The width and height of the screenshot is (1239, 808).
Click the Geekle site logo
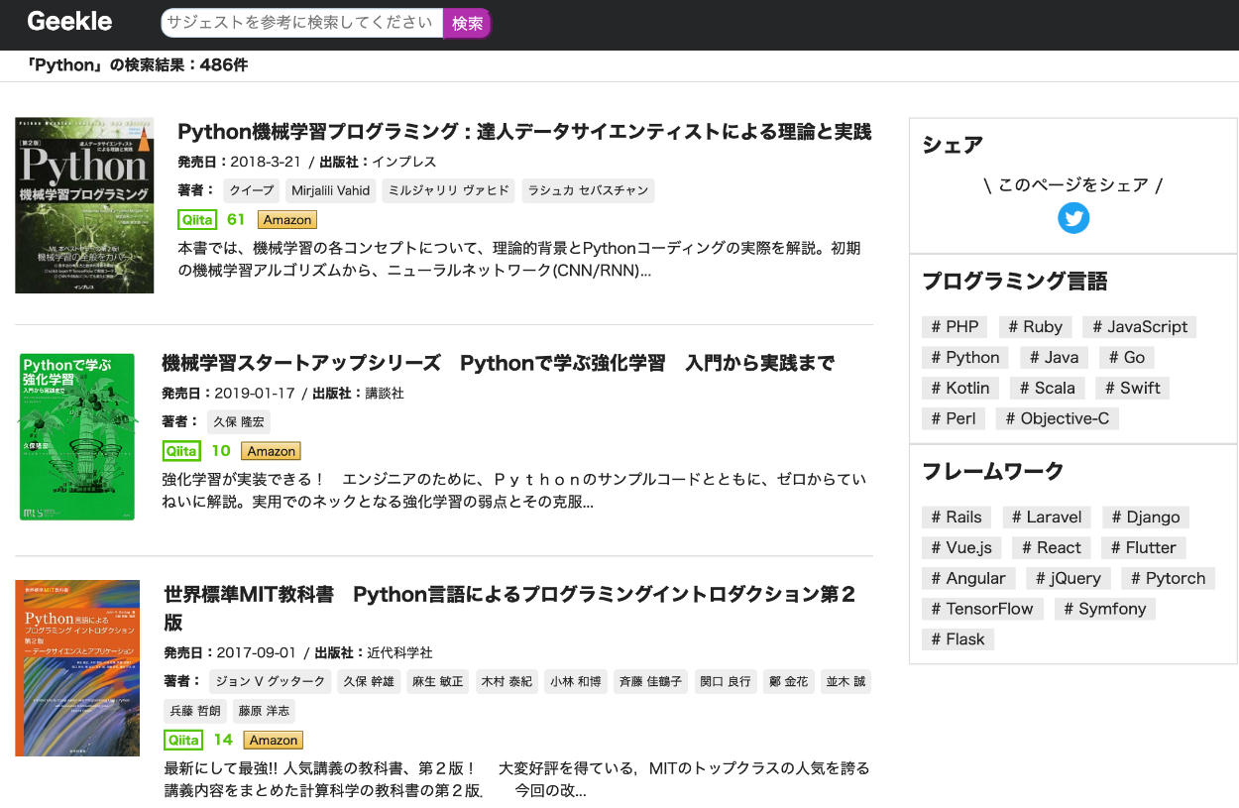(x=69, y=22)
